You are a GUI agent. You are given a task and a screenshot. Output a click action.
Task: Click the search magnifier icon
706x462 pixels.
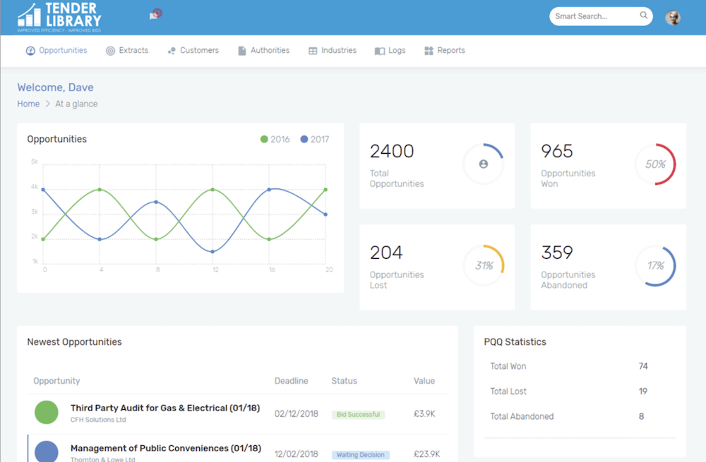[x=644, y=16]
